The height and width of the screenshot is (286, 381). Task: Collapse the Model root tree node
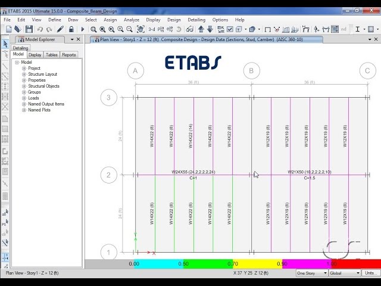(x=17, y=63)
